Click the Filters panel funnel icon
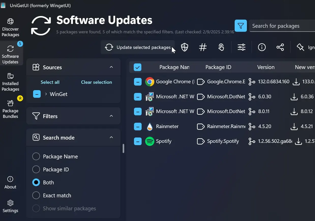Screen dimensions: 315x221 (36, 116)
